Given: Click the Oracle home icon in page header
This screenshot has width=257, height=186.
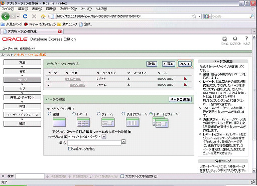Looking at the screenshot, I should (x=224, y=39).
